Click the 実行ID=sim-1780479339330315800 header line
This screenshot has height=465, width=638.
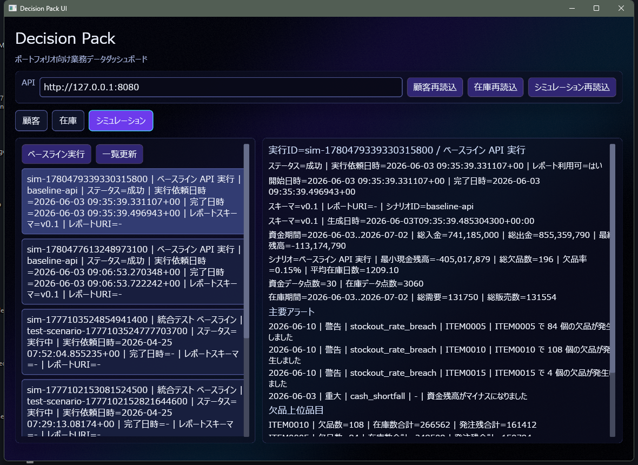(x=397, y=150)
